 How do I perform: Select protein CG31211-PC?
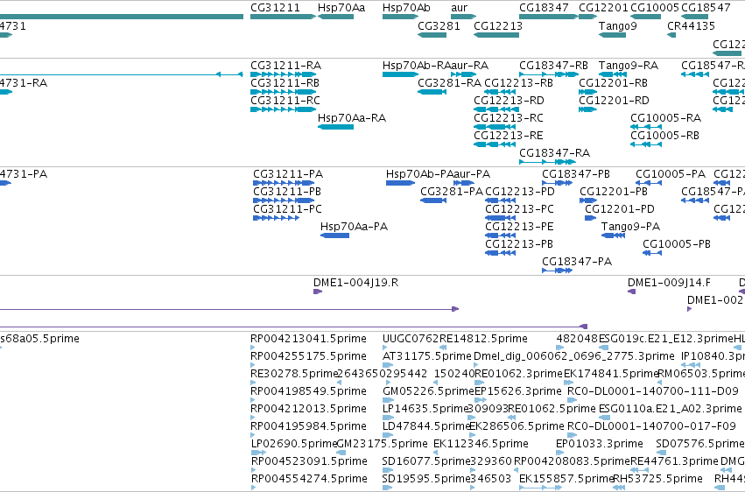287,209
